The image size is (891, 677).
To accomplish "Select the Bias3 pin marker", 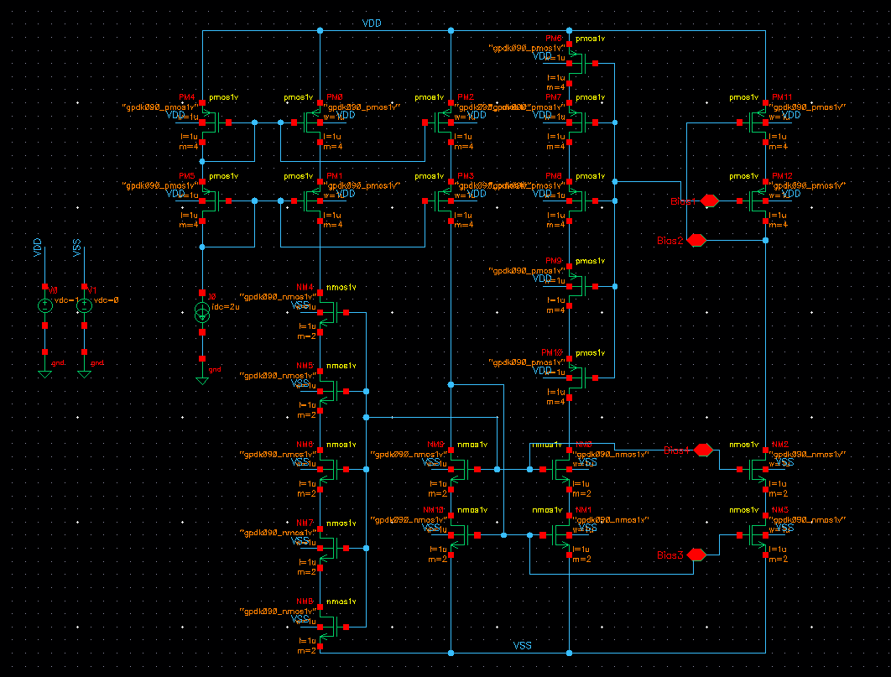I will [x=696, y=555].
